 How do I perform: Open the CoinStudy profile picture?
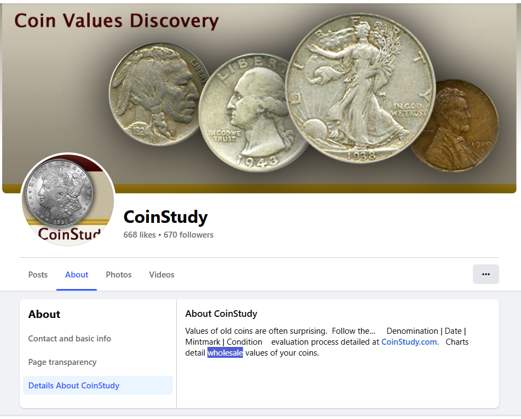pyautogui.click(x=68, y=200)
